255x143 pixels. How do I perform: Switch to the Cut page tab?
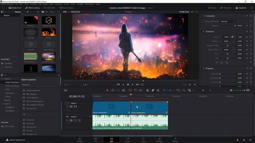(96, 140)
